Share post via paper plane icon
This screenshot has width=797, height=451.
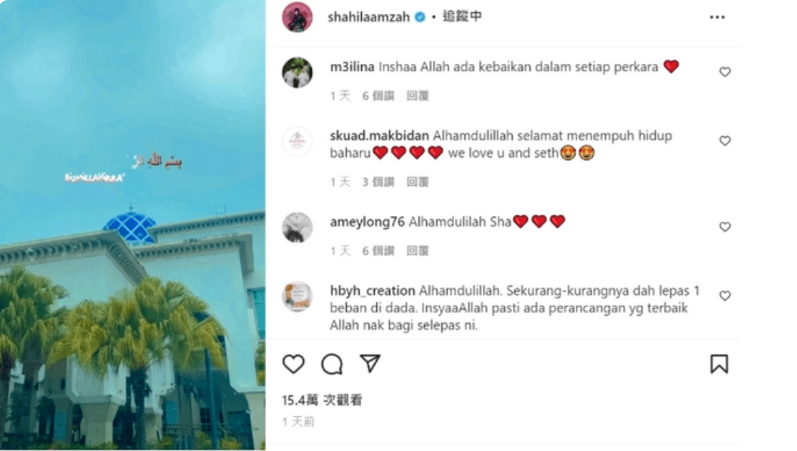tap(370, 363)
